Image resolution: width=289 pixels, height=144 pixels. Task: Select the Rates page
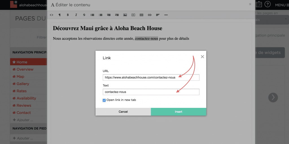(29, 91)
